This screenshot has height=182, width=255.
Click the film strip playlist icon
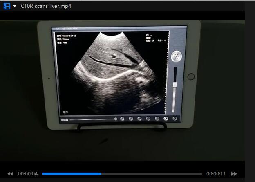(7, 6)
